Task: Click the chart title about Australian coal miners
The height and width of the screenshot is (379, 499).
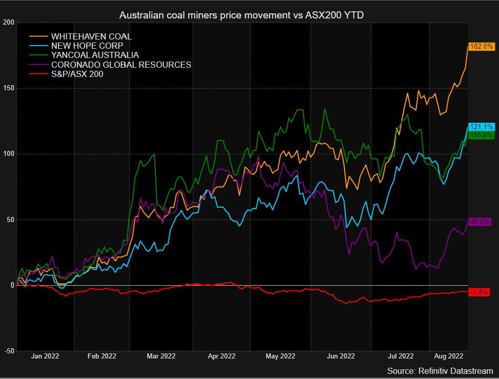Action: pos(242,15)
